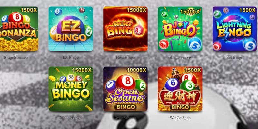Viewport: 258px width, 129px height.
Task: Open the Money Bingo game icon
Action: 71,89
